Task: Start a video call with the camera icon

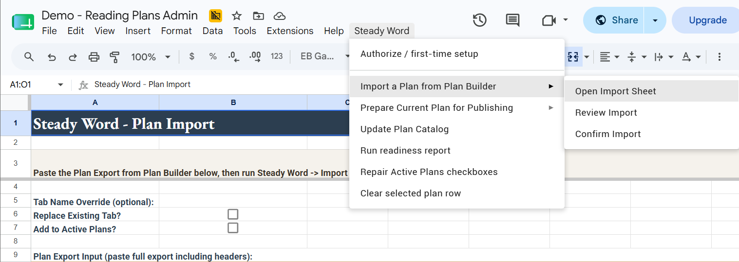Action: click(549, 20)
